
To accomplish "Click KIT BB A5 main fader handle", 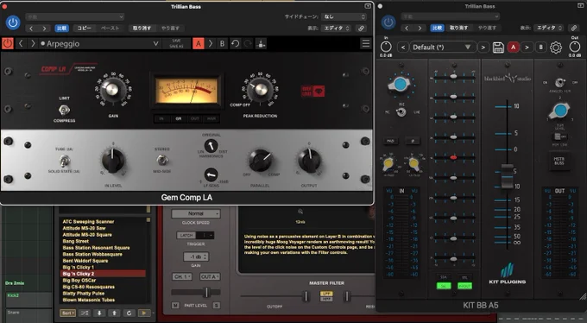I will (x=508, y=176).
